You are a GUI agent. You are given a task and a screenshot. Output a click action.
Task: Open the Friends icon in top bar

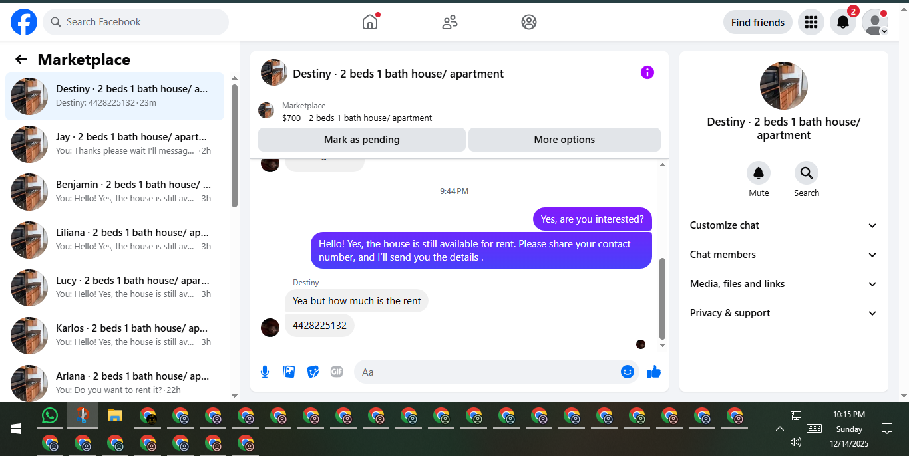pyautogui.click(x=450, y=22)
